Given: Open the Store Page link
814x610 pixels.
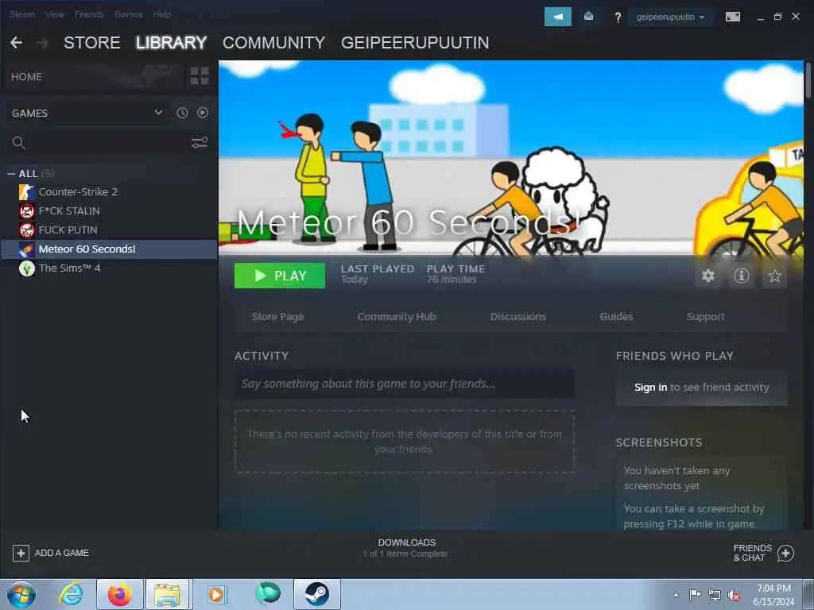Looking at the screenshot, I should pyautogui.click(x=277, y=316).
